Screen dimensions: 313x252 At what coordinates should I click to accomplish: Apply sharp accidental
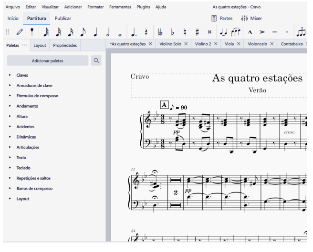[197, 32]
